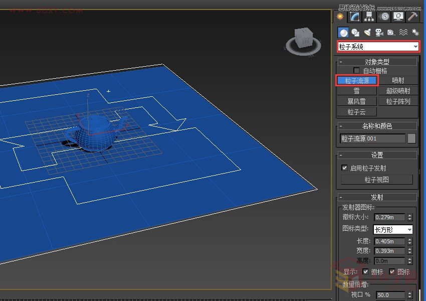This screenshot has width=426, height=301.
Task: Select the Lights category icon
Action: (368, 32)
